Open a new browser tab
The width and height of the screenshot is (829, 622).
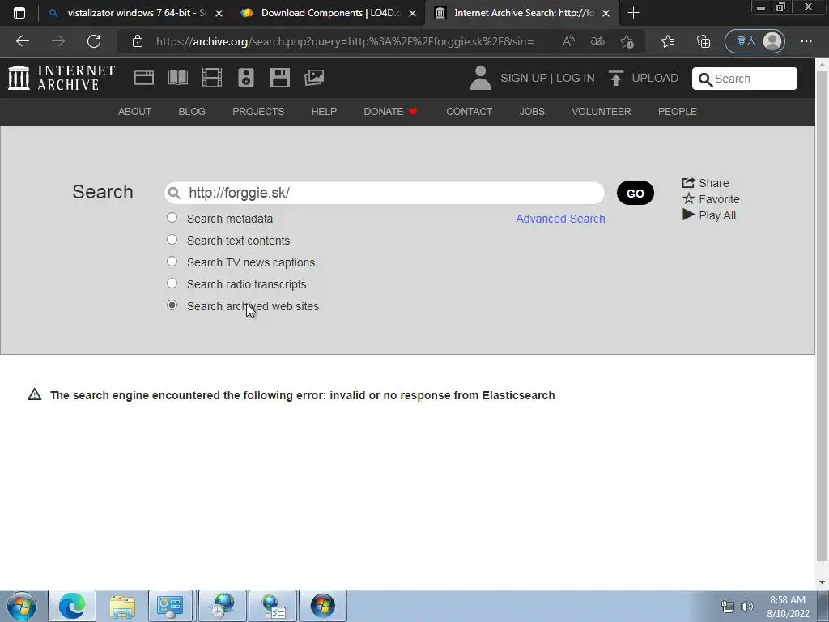point(633,13)
